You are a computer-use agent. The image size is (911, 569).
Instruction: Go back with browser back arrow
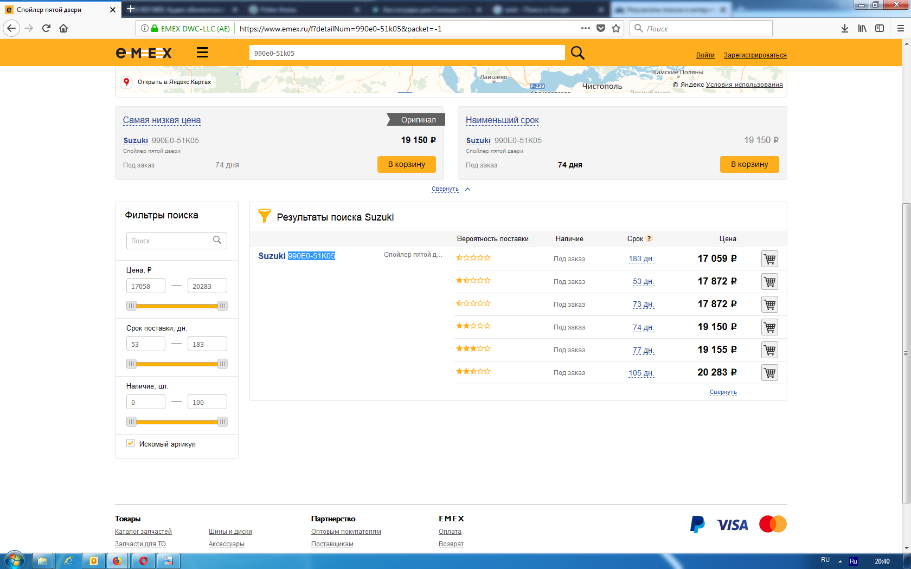(x=11, y=28)
